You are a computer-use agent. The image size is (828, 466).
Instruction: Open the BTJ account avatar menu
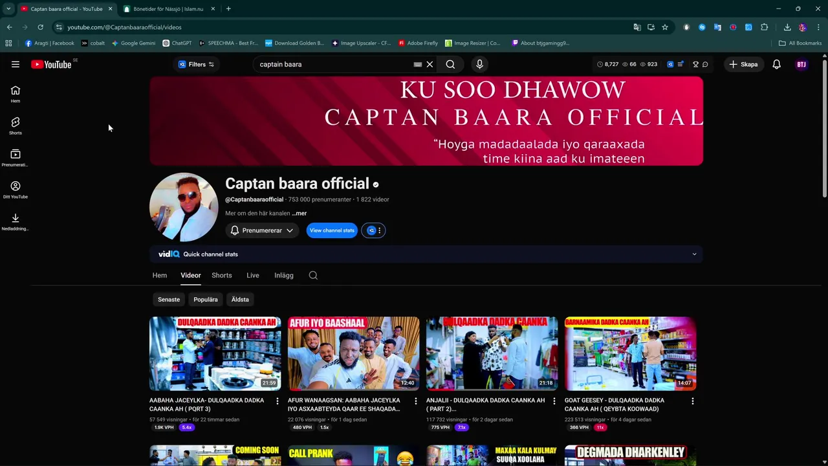[x=801, y=64]
